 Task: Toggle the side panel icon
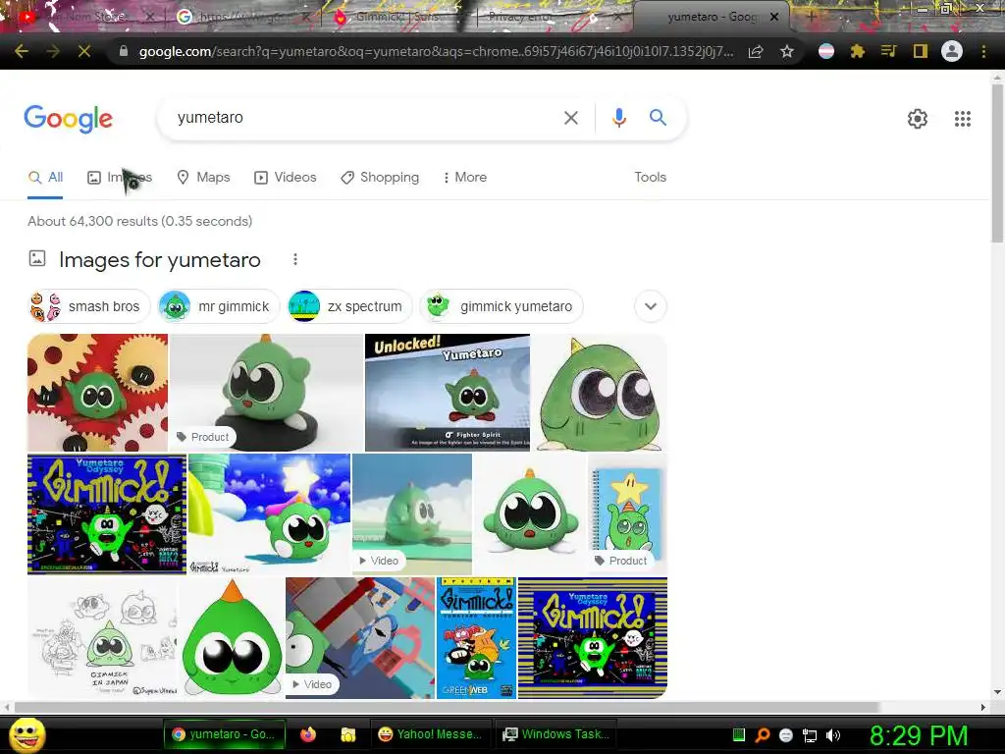(x=921, y=51)
